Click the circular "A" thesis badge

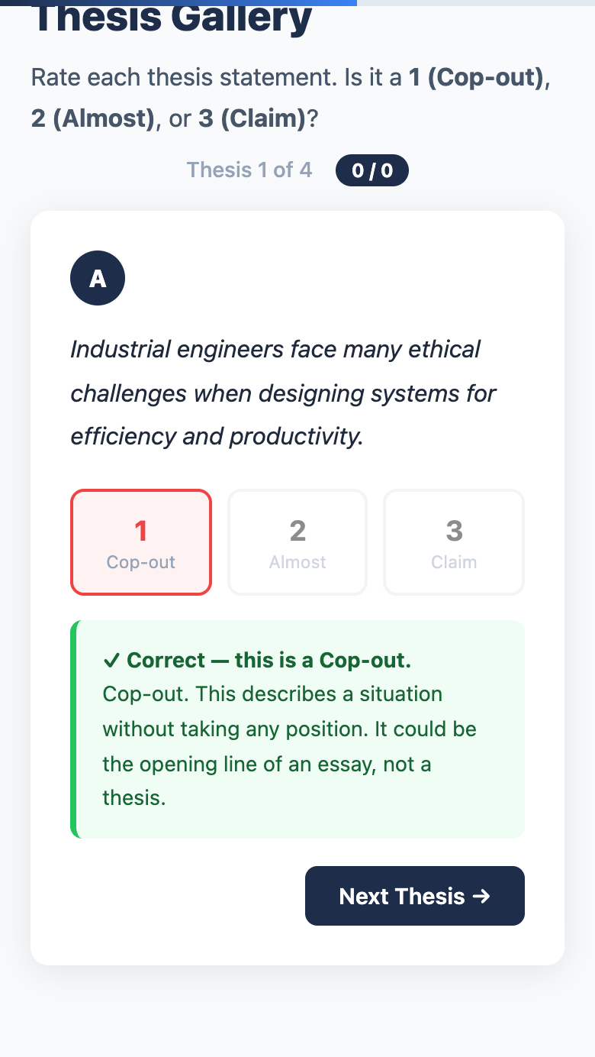(x=98, y=279)
